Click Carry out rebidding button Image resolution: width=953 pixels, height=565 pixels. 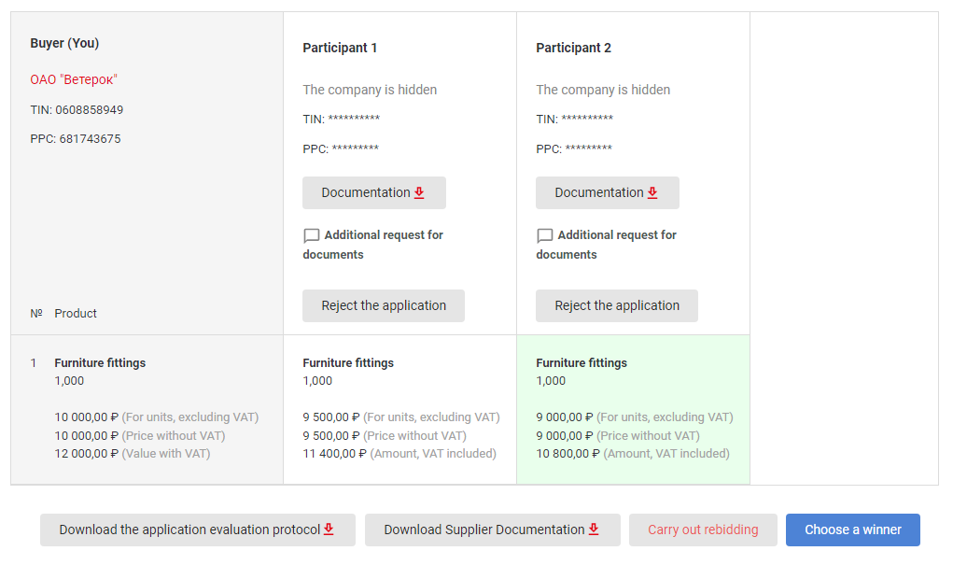pyautogui.click(x=703, y=530)
